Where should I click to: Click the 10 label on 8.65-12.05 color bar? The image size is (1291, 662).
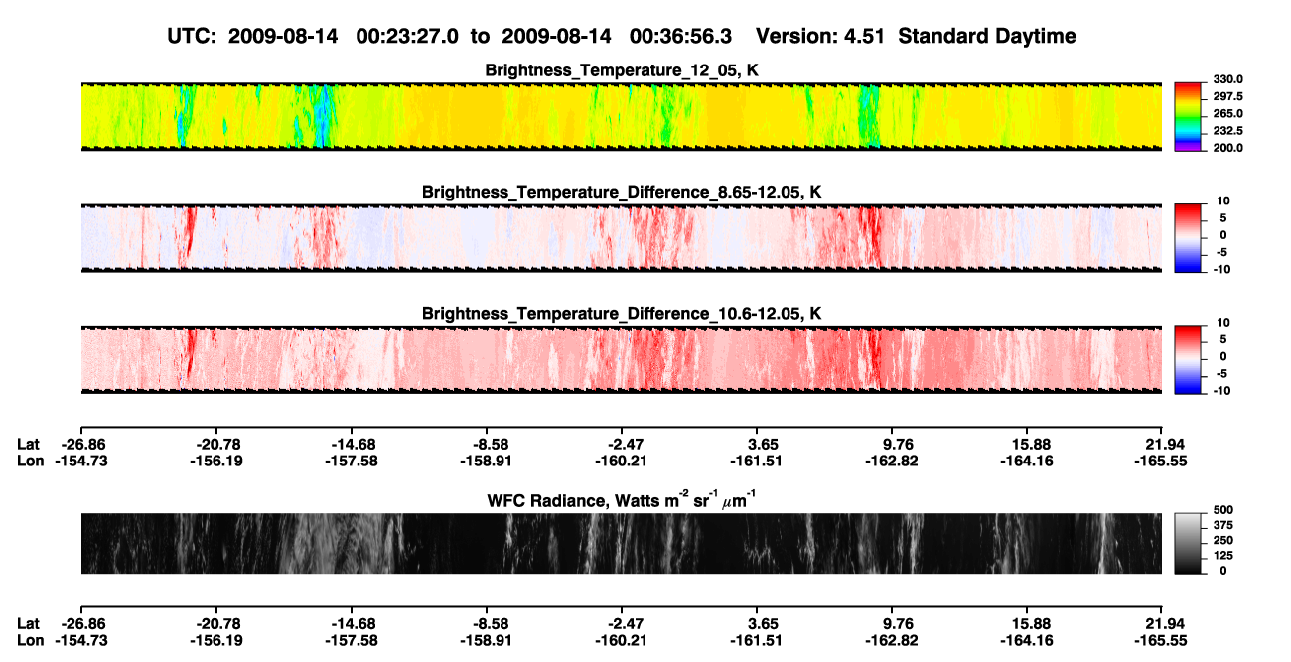(1224, 200)
